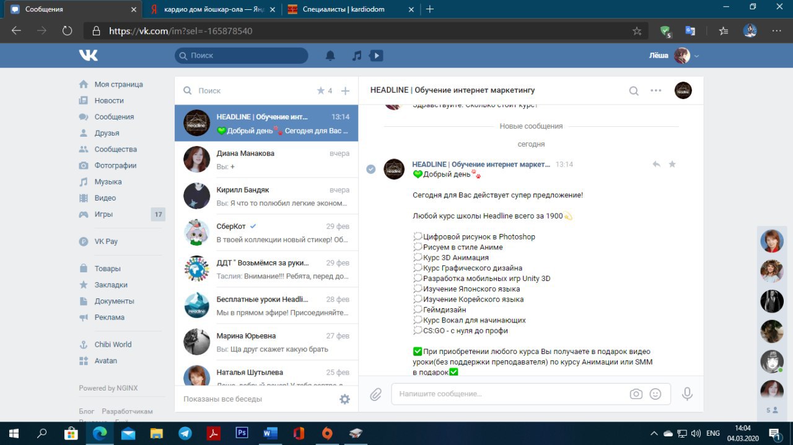
Task: Open browser settings three-dot menu
Action: point(776,31)
